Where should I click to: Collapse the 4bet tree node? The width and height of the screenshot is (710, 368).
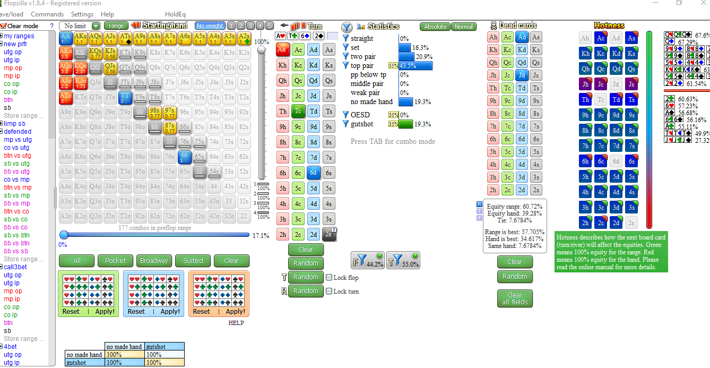(x=2, y=347)
